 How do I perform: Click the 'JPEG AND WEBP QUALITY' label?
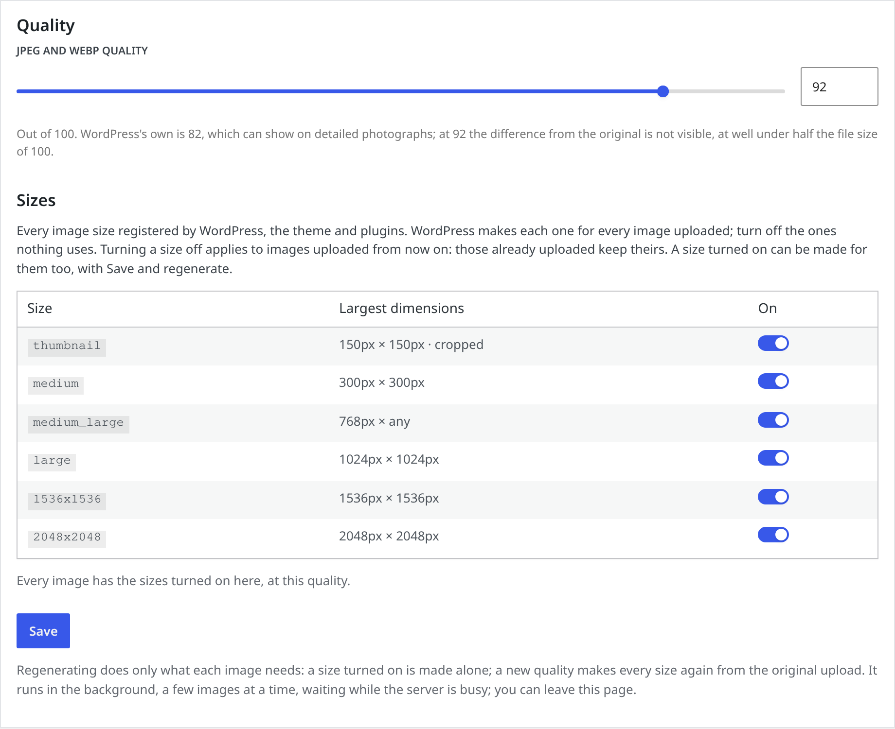[x=82, y=51]
